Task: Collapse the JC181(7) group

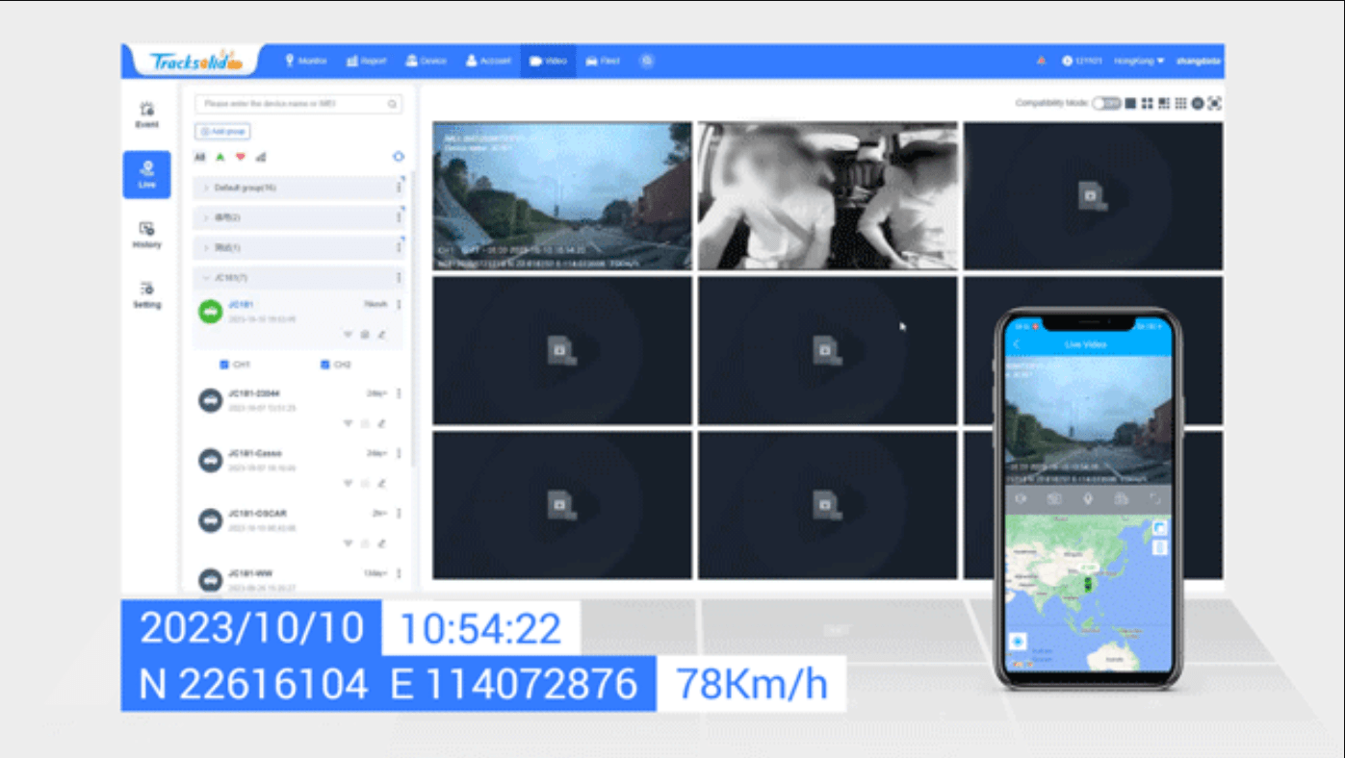Action: 299,277
